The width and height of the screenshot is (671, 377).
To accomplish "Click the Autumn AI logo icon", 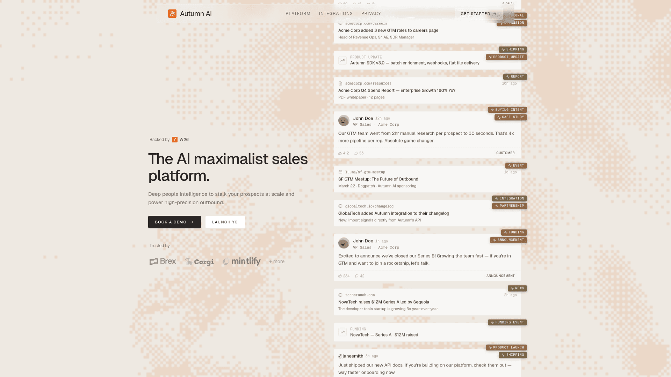I will tap(172, 14).
